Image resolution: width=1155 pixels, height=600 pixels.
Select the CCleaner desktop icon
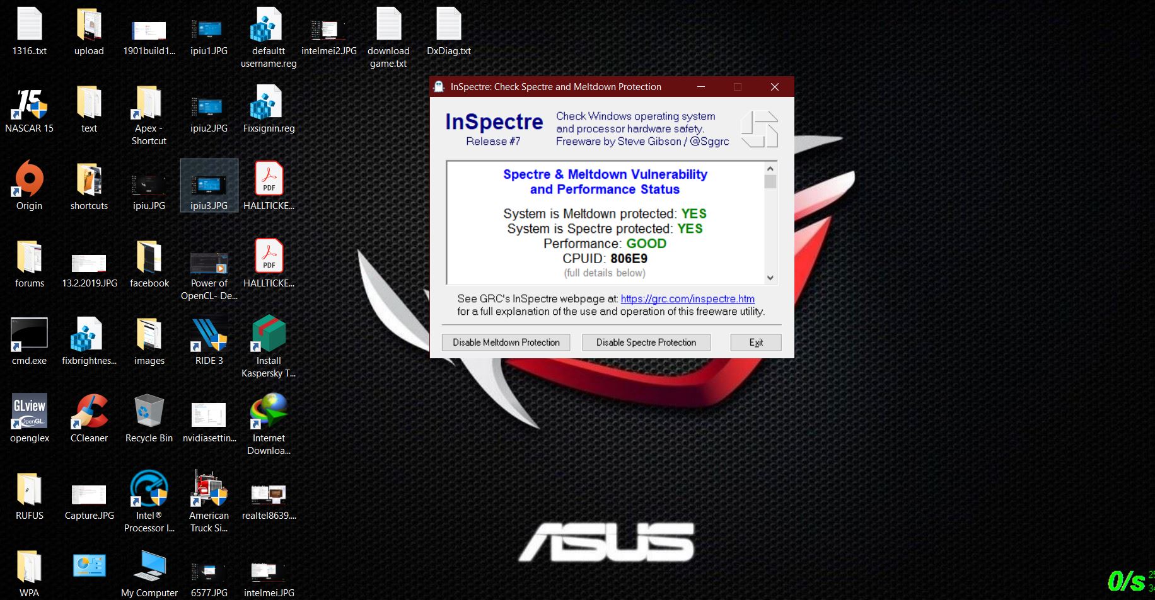point(89,412)
